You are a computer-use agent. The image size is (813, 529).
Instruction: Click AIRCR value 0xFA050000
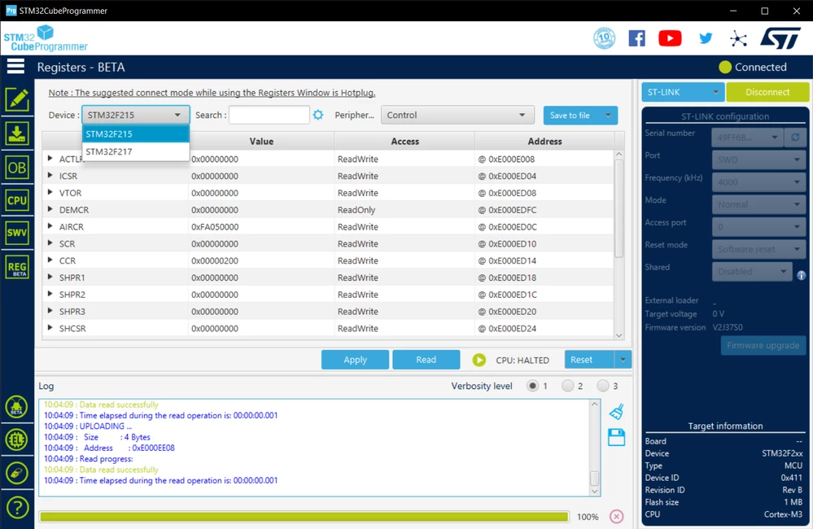(x=215, y=226)
